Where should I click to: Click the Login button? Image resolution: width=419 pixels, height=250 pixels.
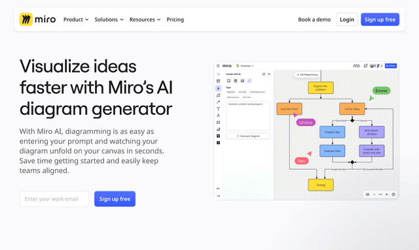(x=347, y=20)
